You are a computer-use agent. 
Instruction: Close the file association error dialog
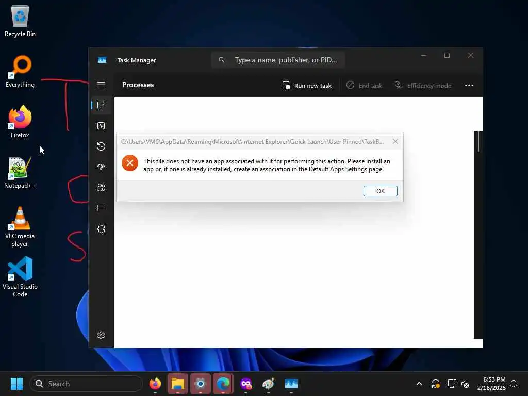pos(395,141)
